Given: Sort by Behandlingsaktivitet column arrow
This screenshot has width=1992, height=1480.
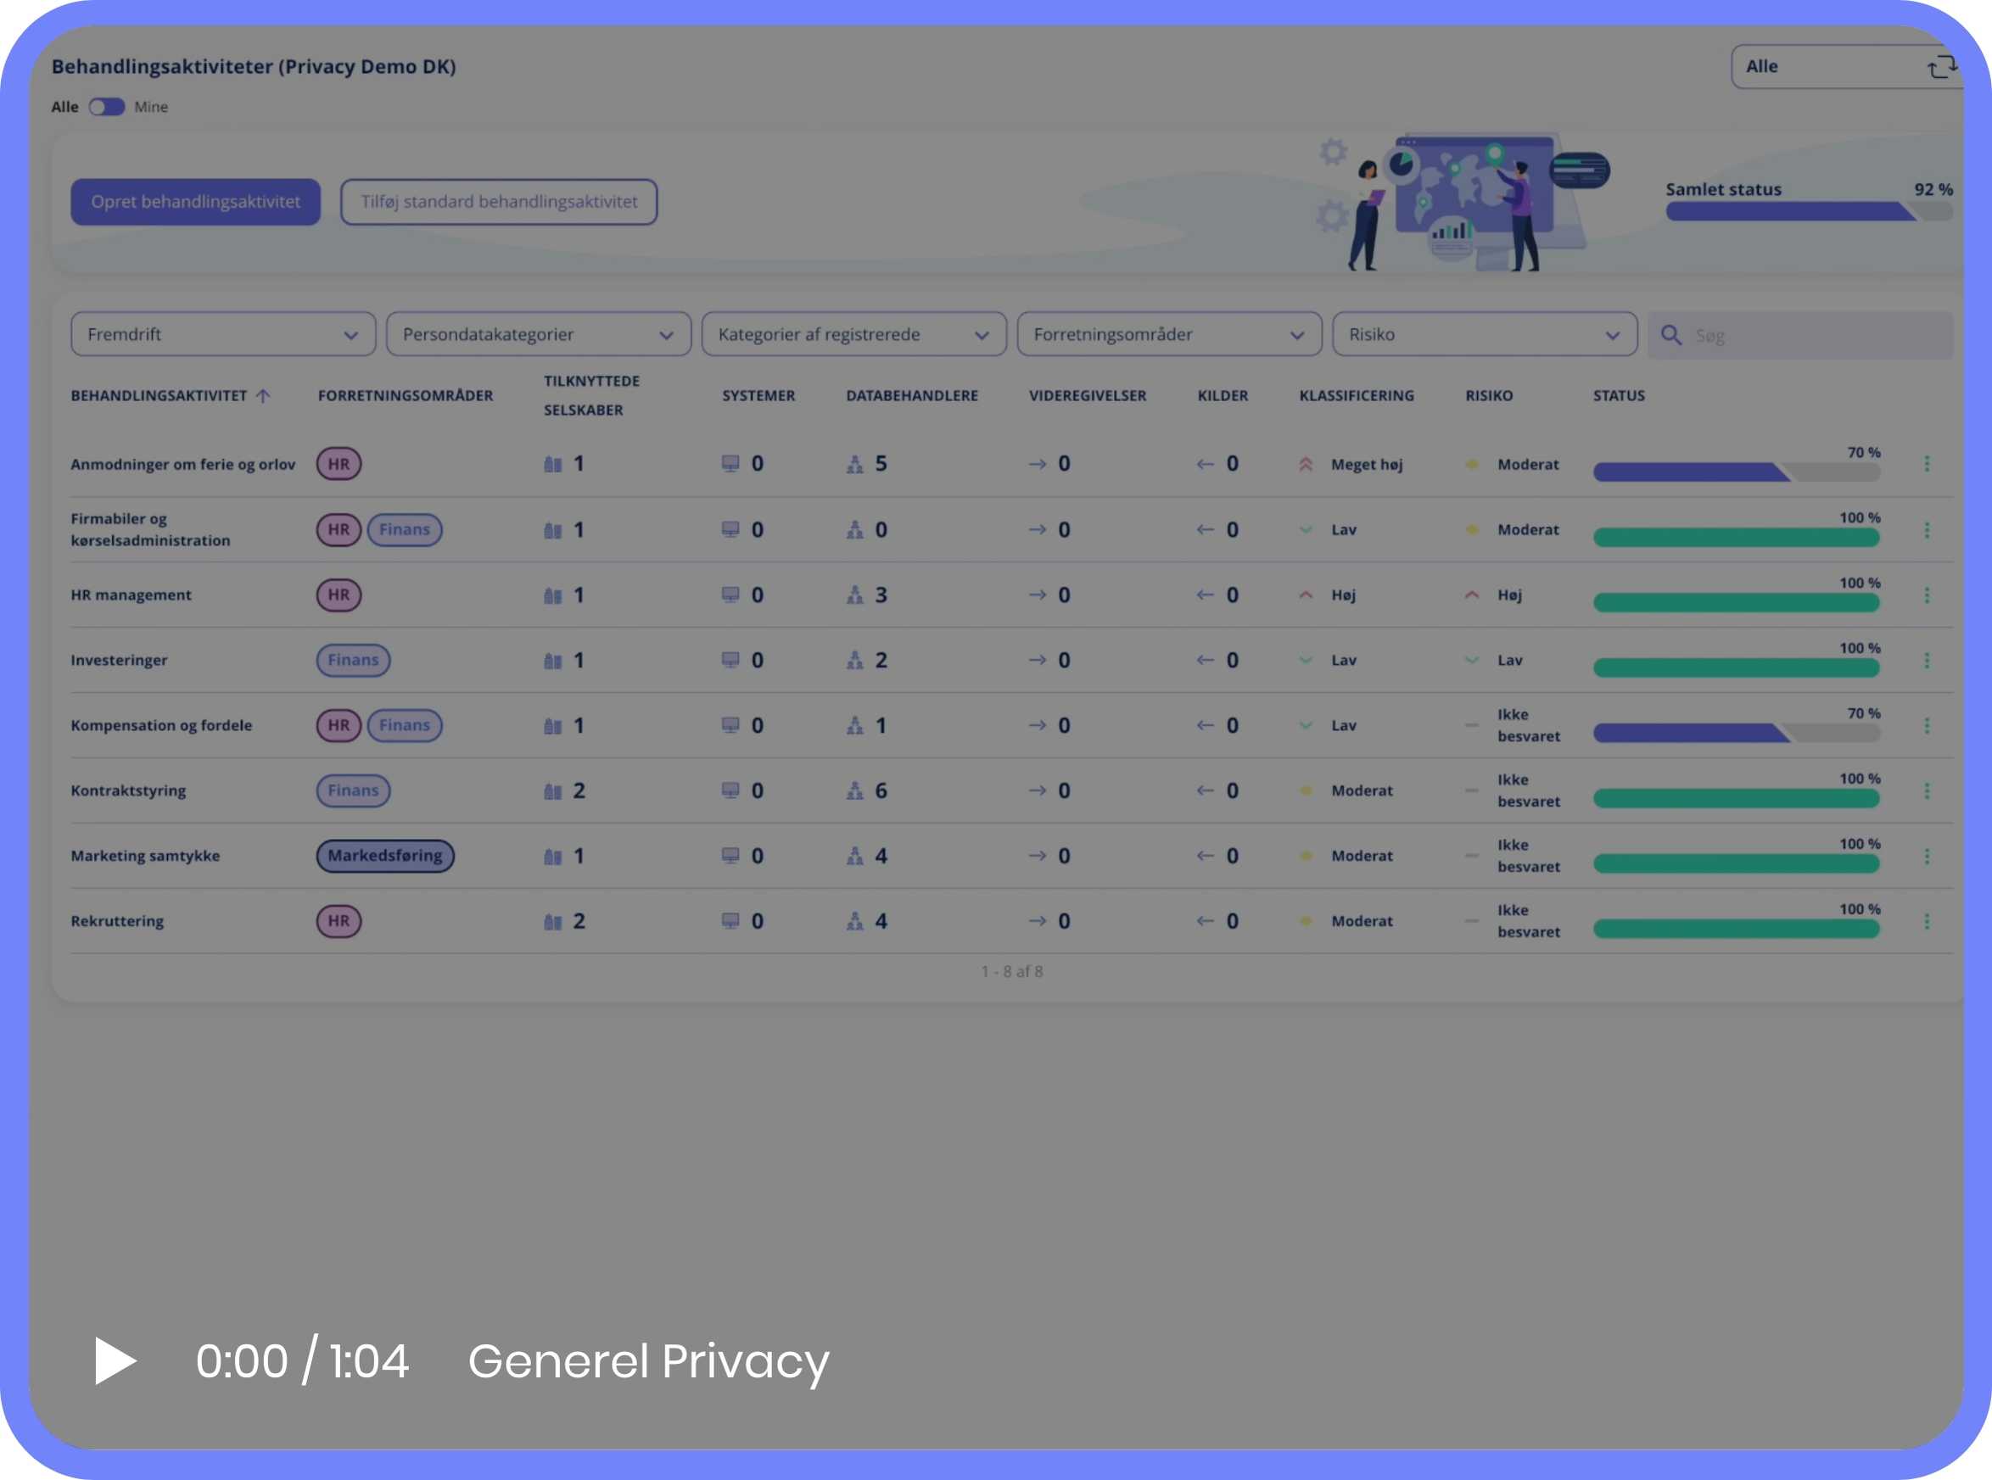Looking at the screenshot, I should (x=262, y=395).
